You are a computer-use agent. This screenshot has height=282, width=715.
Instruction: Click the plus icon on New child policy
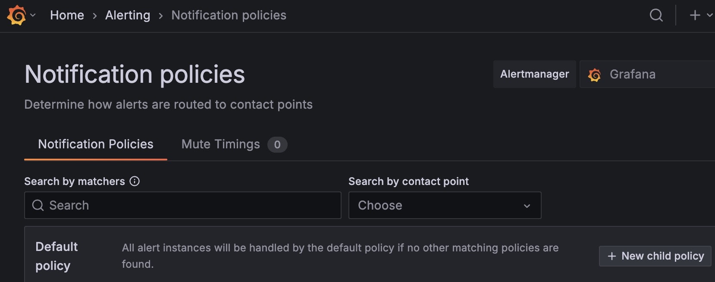pyautogui.click(x=612, y=256)
